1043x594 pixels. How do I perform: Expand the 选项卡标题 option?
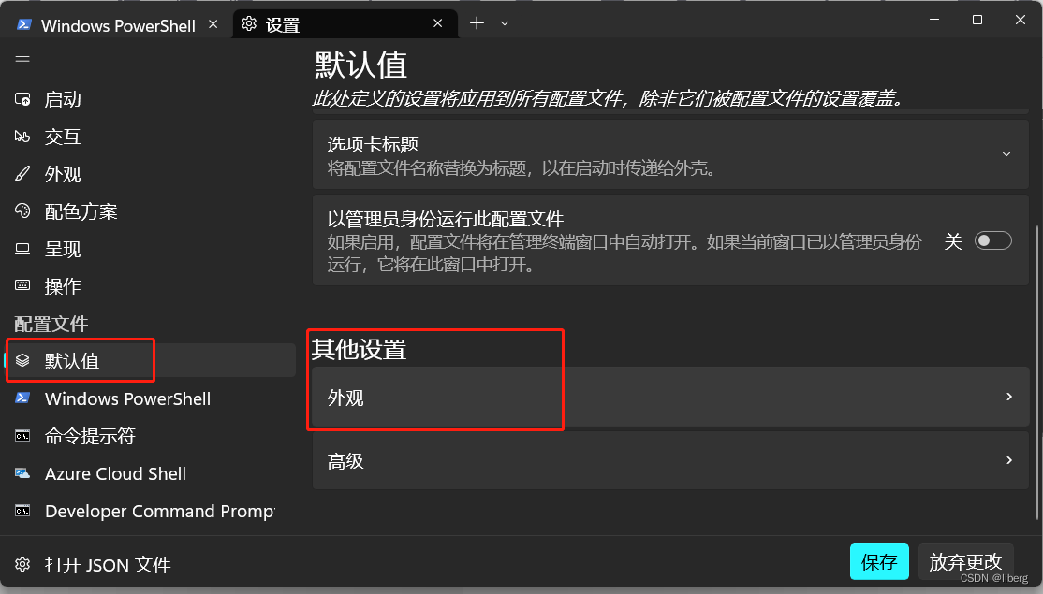point(1006,153)
